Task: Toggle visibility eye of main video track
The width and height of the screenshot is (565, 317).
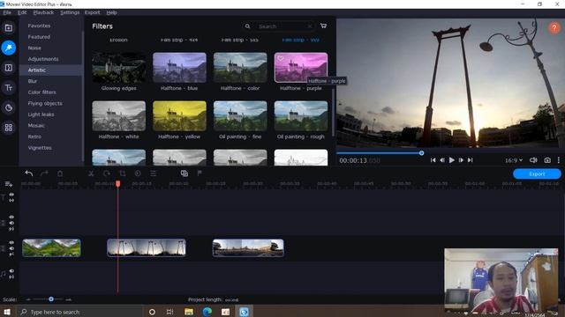Action: click(11, 243)
